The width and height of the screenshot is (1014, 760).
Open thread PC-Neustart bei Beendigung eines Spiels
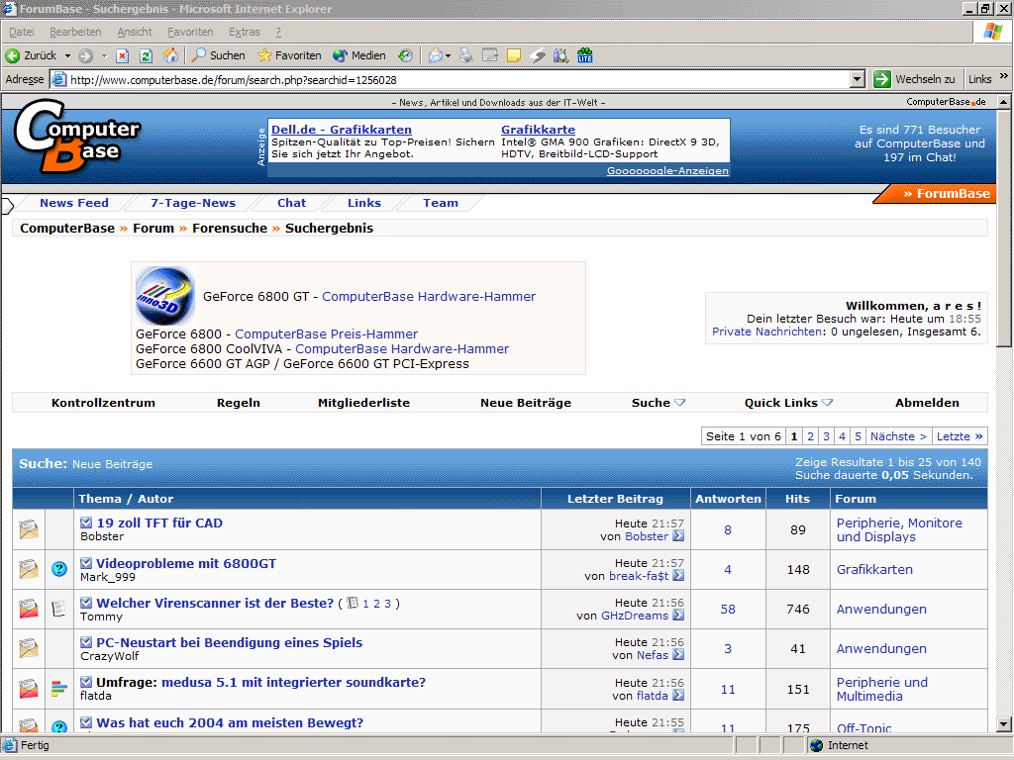coord(229,642)
